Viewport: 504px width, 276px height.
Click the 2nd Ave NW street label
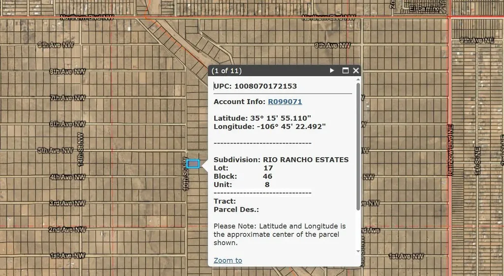tap(67, 230)
